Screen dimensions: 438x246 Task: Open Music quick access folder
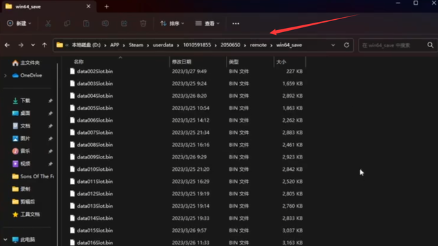tap(21, 151)
